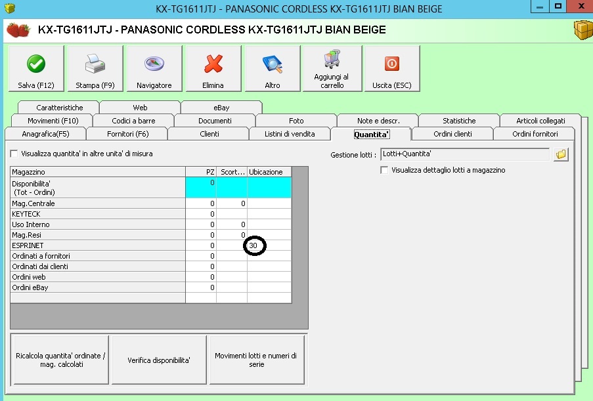The width and height of the screenshot is (593, 401).
Task: Switch to the Foto tab
Action: pos(296,121)
